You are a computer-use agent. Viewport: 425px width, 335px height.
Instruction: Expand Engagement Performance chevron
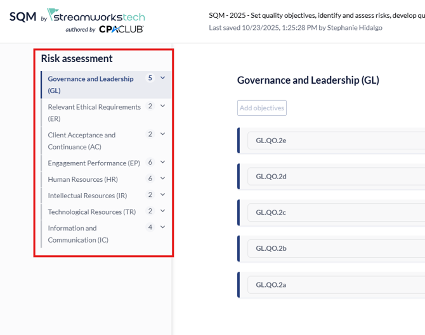click(x=163, y=162)
